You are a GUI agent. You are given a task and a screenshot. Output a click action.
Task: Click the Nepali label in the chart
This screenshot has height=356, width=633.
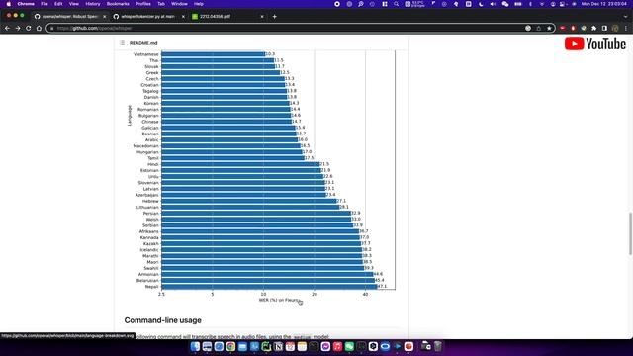pos(151,287)
